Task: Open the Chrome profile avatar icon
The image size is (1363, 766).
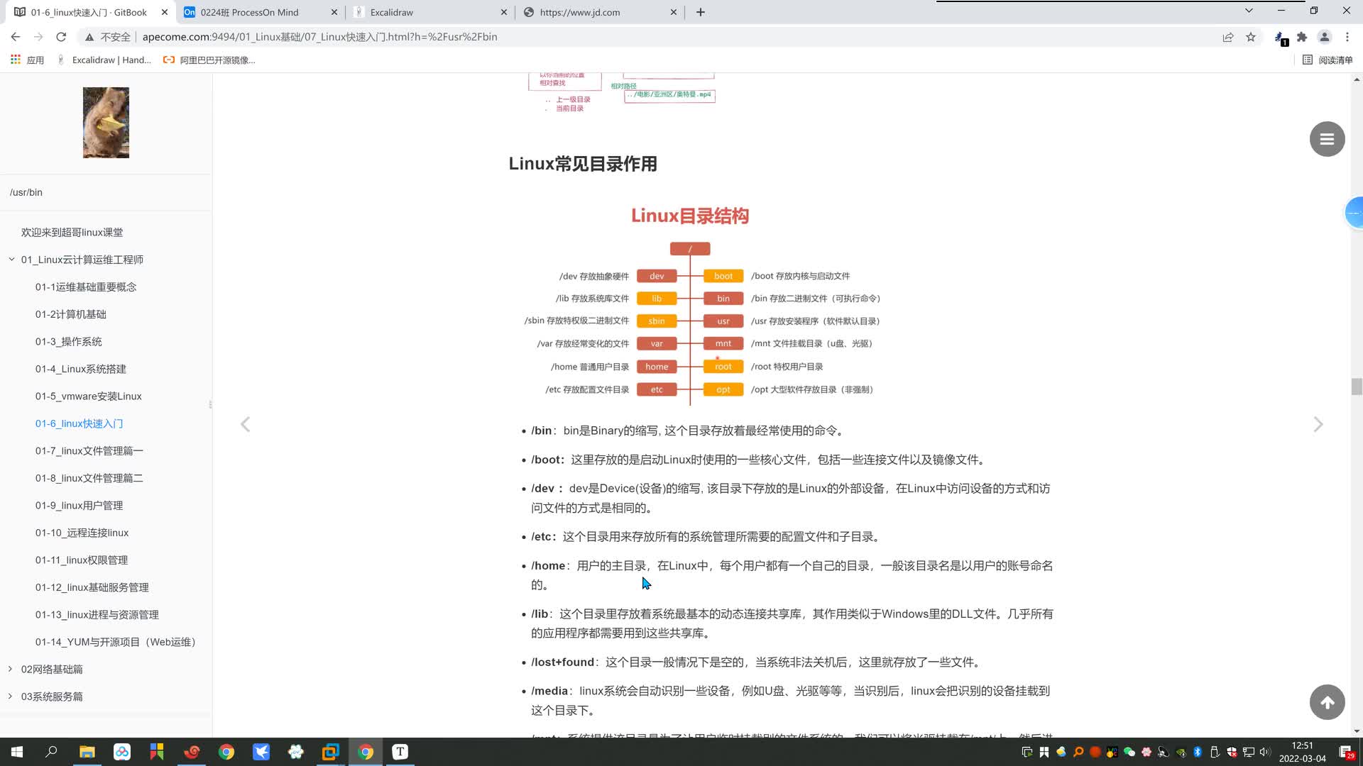Action: [1325, 37]
